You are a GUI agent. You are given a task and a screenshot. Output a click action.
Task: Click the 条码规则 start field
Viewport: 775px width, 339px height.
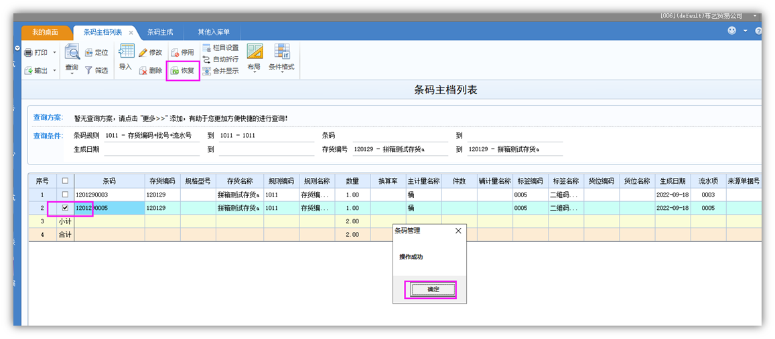coord(151,136)
